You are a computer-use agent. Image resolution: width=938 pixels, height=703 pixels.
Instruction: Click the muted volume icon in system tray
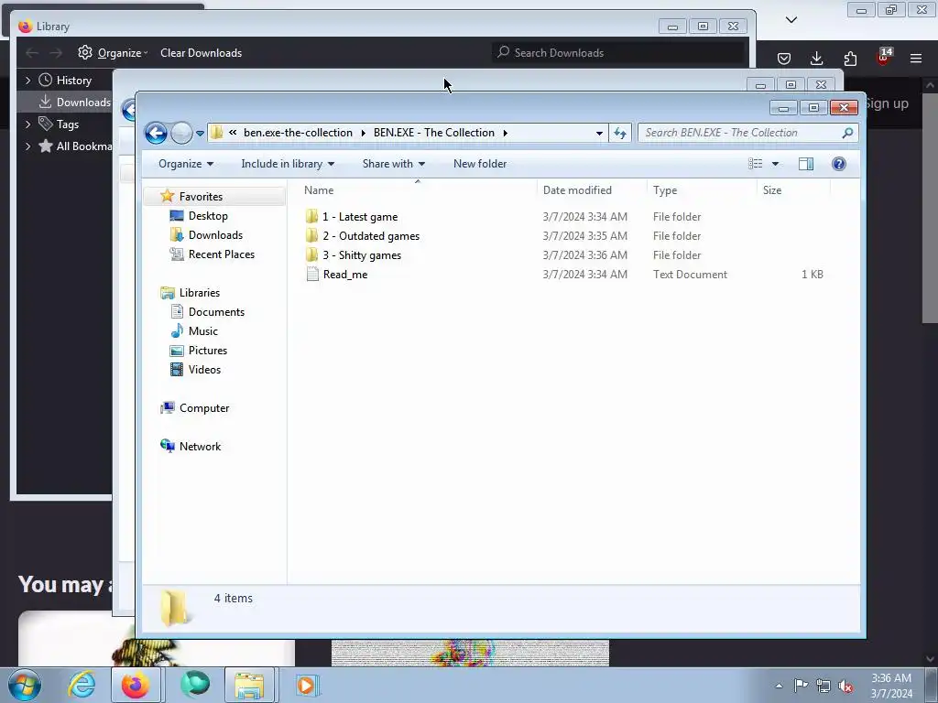845,686
